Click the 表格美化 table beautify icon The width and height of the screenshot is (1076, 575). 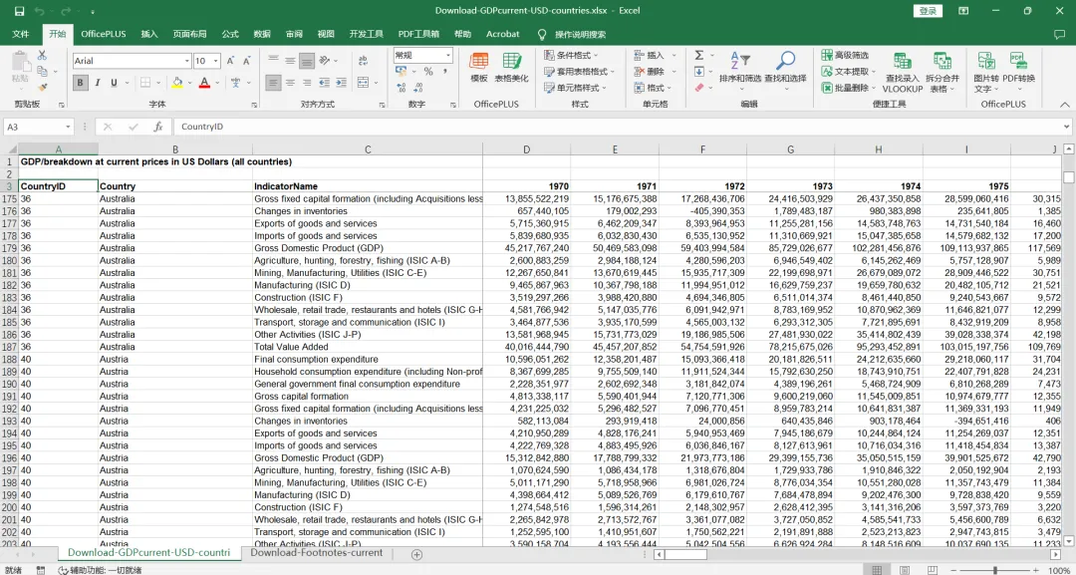(x=511, y=67)
